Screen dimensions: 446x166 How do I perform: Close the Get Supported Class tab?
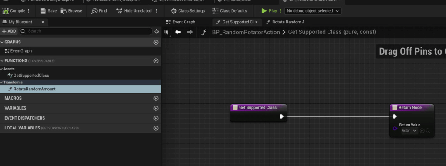pos(256,22)
